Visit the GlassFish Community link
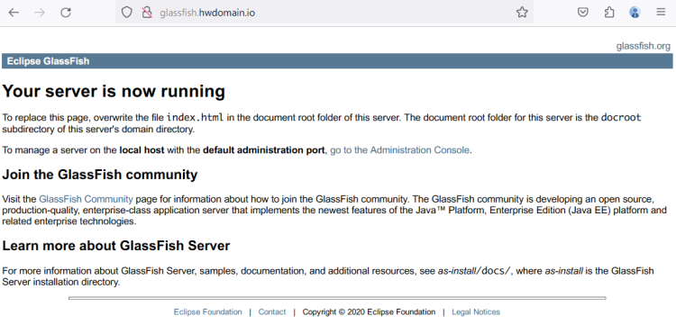676x325 pixels. point(86,199)
